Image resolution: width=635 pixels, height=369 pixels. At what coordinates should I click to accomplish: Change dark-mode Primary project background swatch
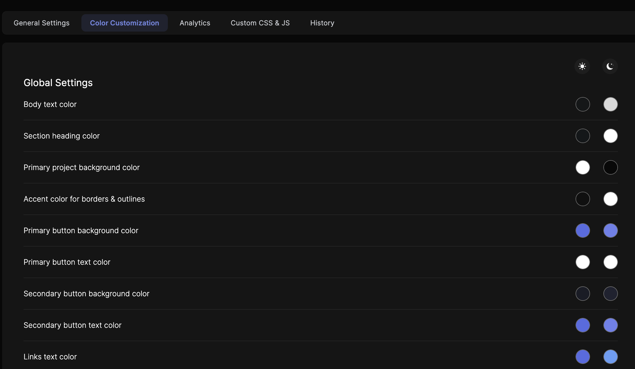(611, 167)
